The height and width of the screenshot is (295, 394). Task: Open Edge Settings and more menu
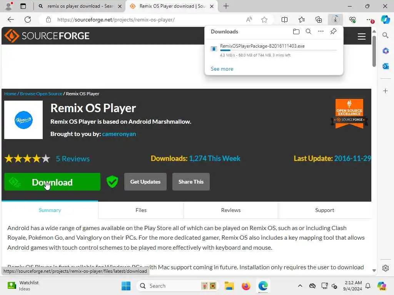[x=370, y=20]
